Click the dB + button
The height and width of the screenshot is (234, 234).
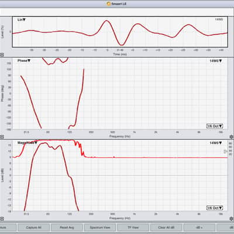tap(199, 228)
